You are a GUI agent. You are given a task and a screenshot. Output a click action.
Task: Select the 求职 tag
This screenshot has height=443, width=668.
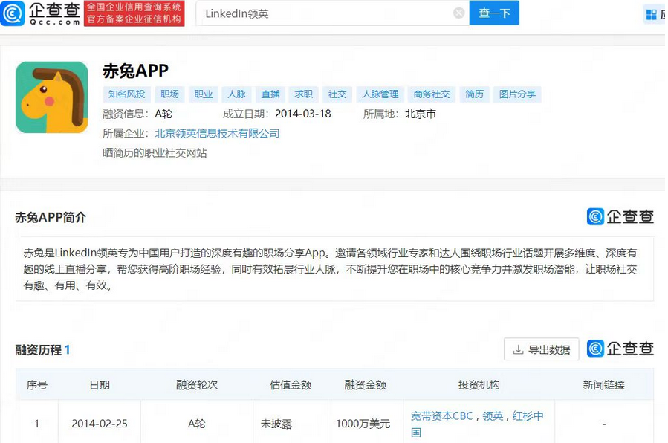tap(304, 94)
